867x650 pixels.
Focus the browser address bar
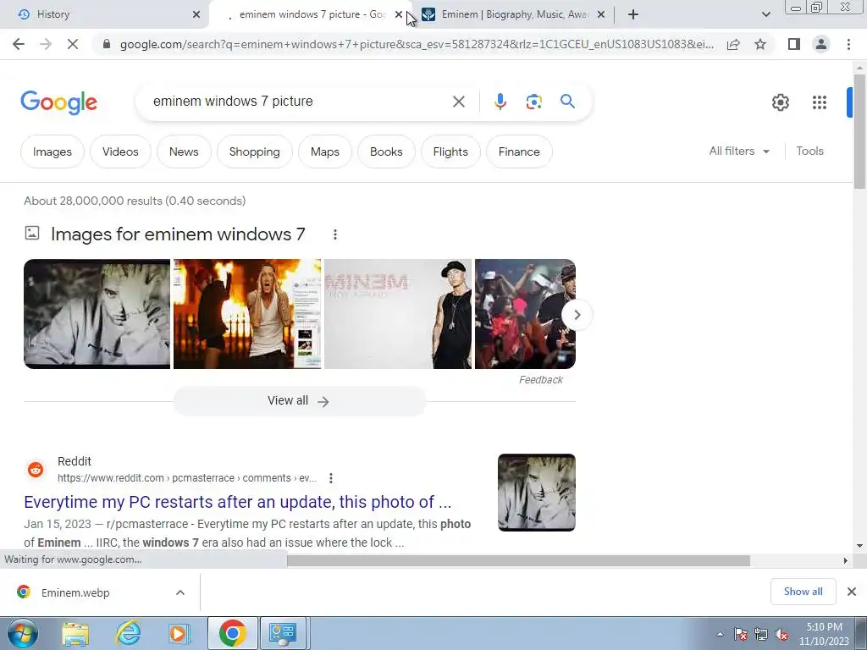(x=416, y=44)
